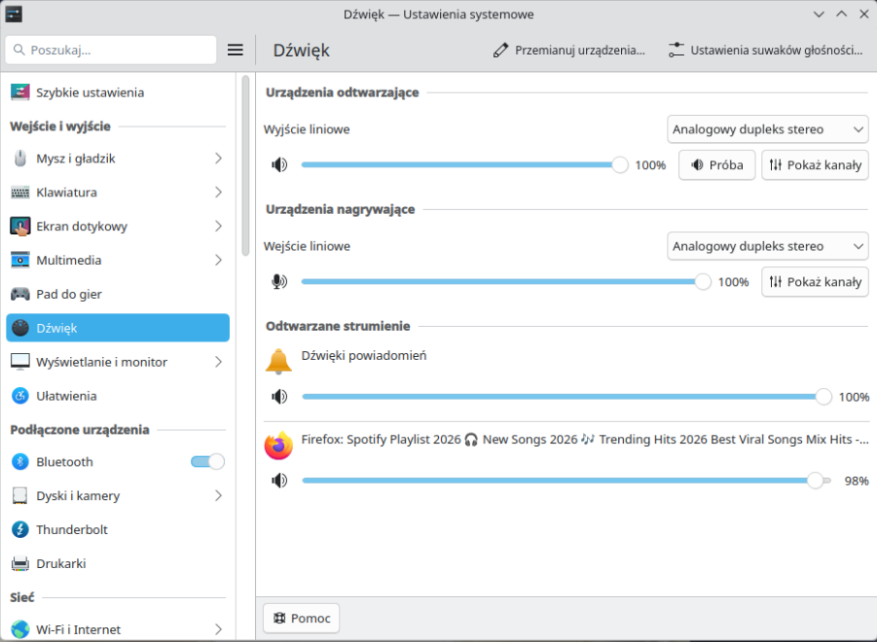Click the Próba test button
Screen dimensions: 877x642
pyautogui.click(x=716, y=165)
